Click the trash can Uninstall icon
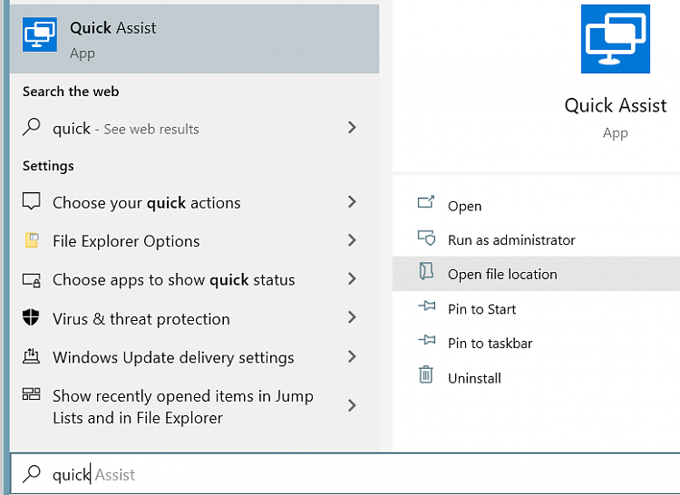This screenshot has width=680, height=495. [426, 374]
